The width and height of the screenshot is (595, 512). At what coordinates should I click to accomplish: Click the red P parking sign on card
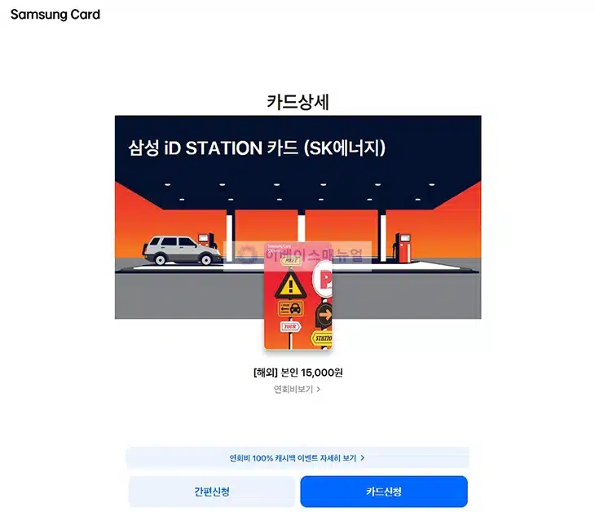323,279
